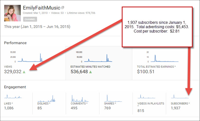
Task: Click the Likes sparkline chart
Action: click(13, 97)
